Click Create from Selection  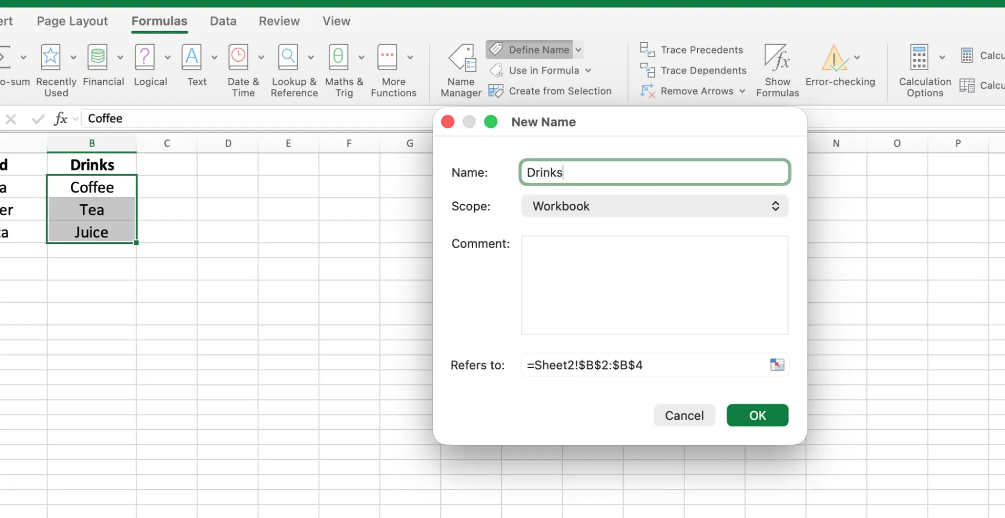tap(551, 91)
